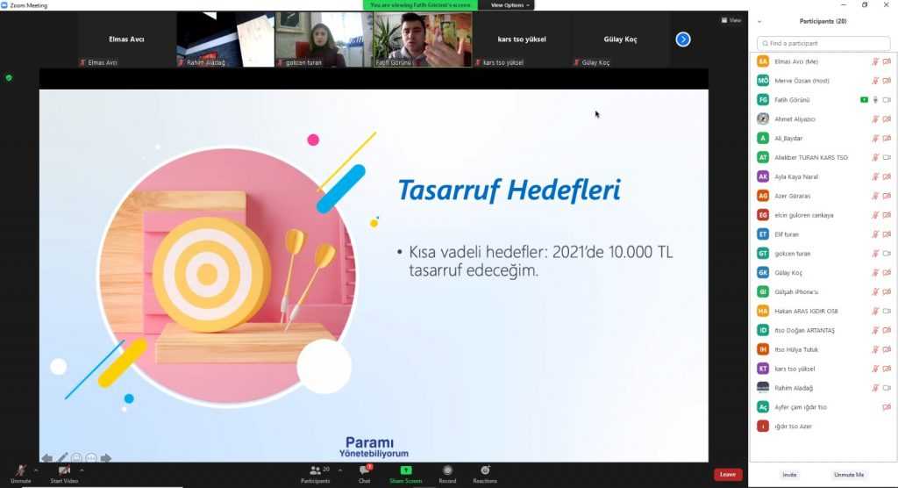Image resolution: width=898 pixels, height=488 pixels.
Task: Click the green Share Screen icon
Action: point(405,471)
